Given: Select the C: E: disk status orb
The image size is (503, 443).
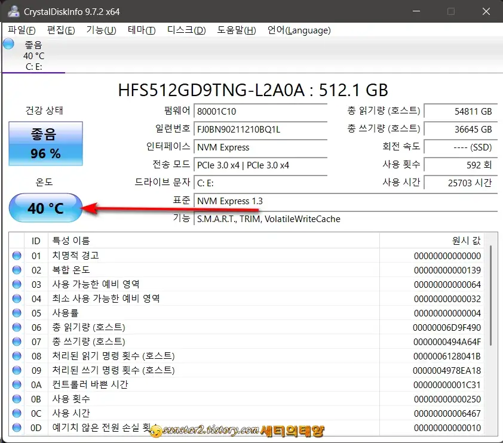Looking at the screenshot, I should (8, 44).
